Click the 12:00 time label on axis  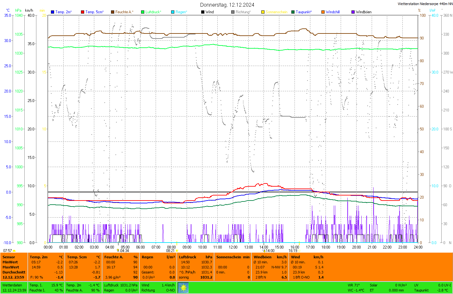(233, 247)
